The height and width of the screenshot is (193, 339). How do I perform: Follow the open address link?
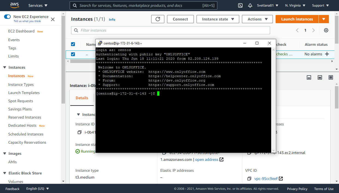(x=206, y=159)
